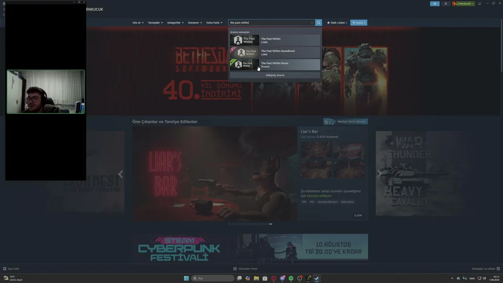
Task: Open Opera browser from the taskbar
Action: [274, 278]
